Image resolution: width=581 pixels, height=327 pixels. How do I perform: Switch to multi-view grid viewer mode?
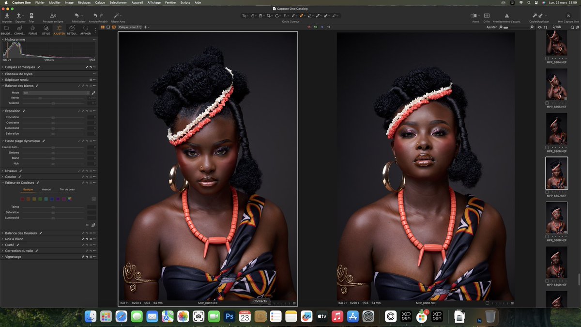coord(103,27)
